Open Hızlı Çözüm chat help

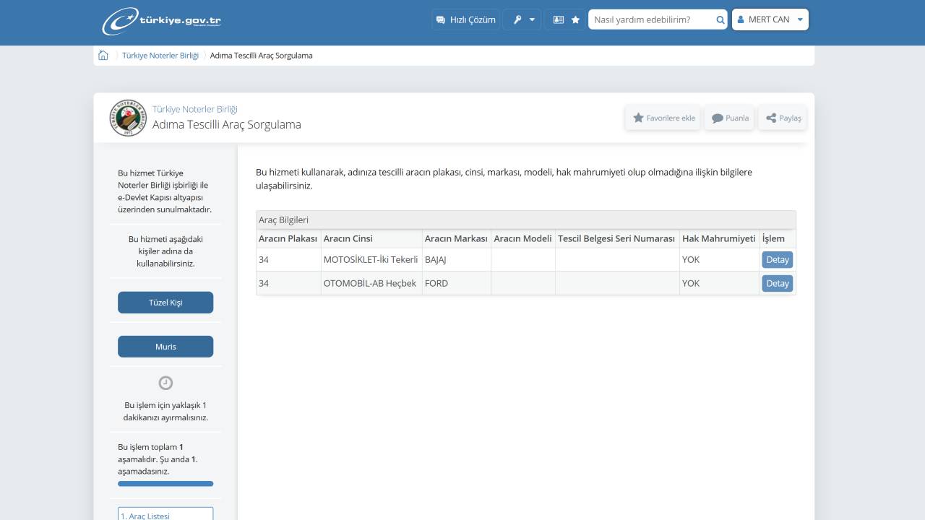pos(465,19)
